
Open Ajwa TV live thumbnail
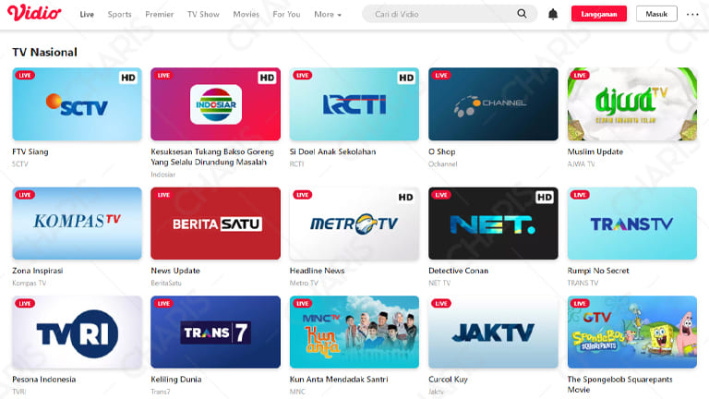(632, 104)
